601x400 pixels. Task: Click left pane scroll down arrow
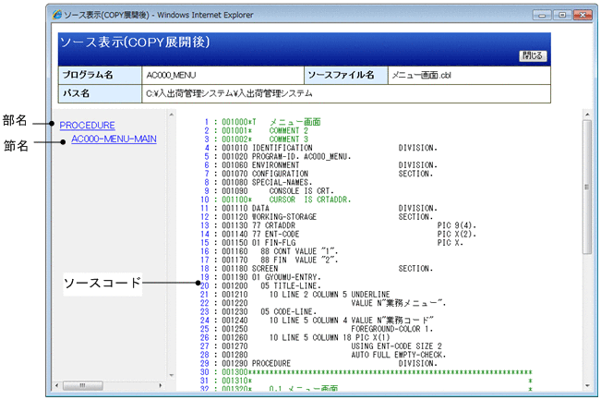tap(172, 375)
